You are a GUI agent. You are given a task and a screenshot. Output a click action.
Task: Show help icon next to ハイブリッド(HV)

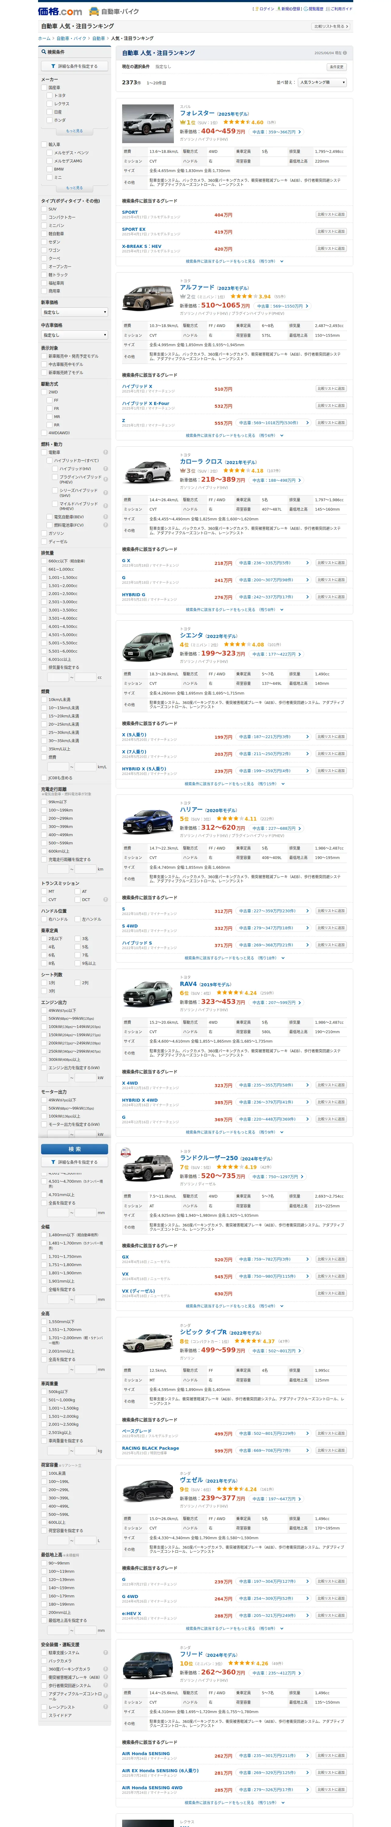106,469
